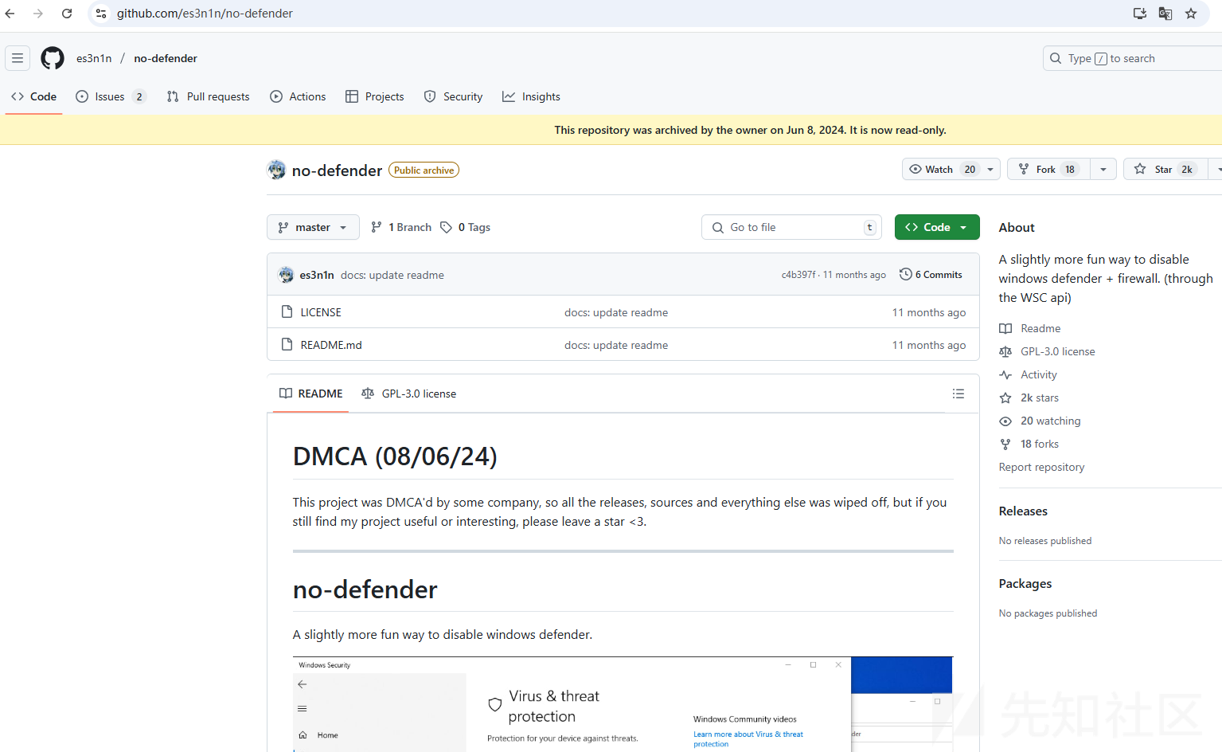Viewport: 1222px width, 752px height.
Task: Open the master branch selector dropdown
Action: tap(313, 227)
